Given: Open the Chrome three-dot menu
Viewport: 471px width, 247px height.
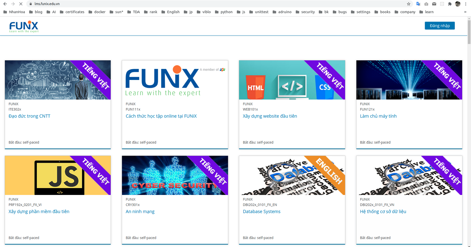Looking at the screenshot, I should tap(466, 4).
